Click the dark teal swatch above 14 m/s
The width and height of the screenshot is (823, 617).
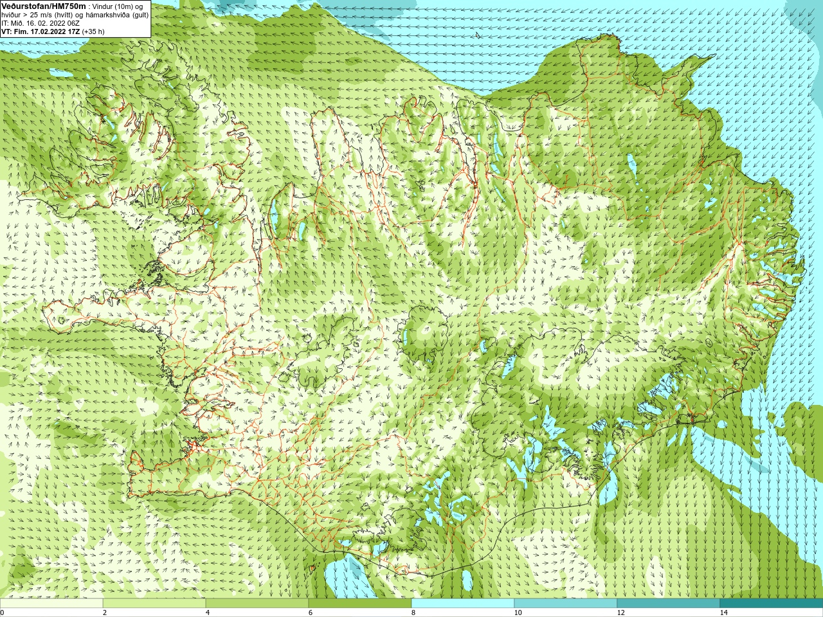click(772, 604)
